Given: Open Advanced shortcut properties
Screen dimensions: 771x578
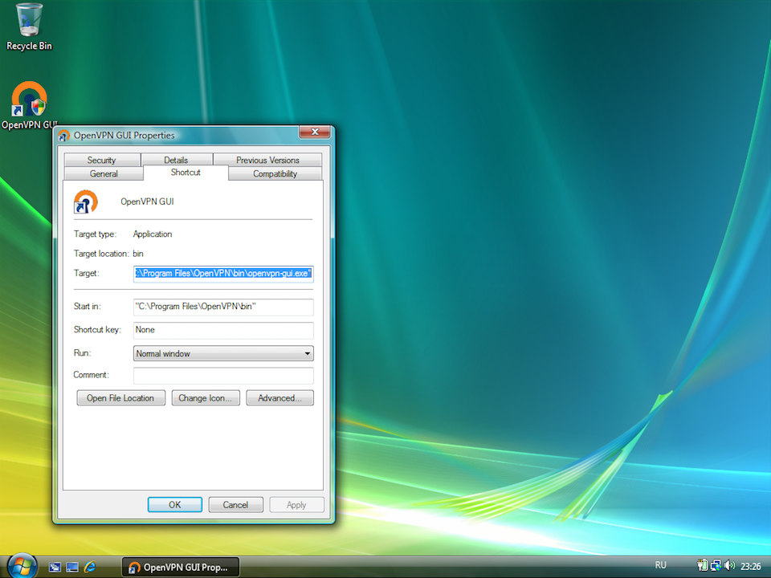Looking at the screenshot, I should click(x=279, y=398).
